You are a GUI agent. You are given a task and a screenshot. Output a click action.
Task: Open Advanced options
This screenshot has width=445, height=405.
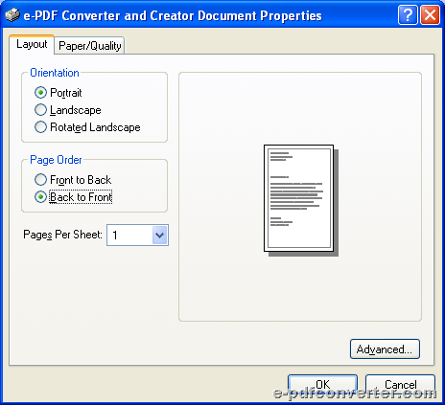385,349
